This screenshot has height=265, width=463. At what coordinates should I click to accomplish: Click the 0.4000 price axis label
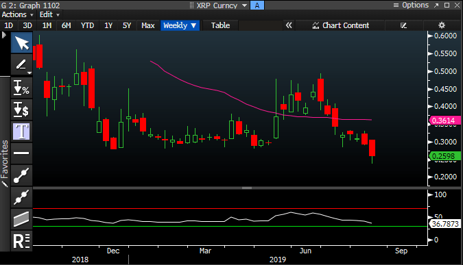point(446,106)
